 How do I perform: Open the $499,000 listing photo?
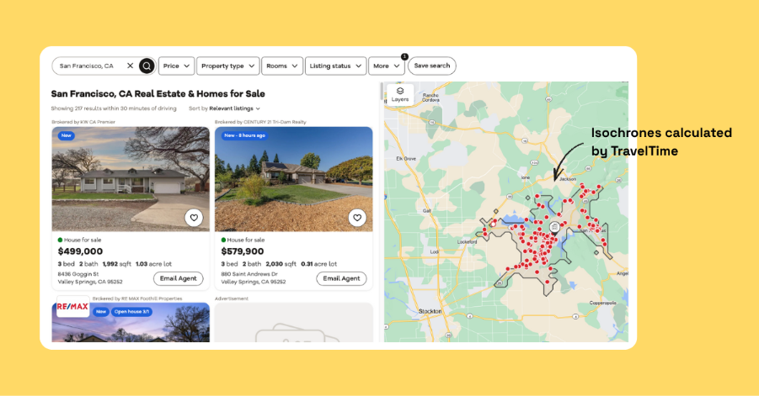131,179
